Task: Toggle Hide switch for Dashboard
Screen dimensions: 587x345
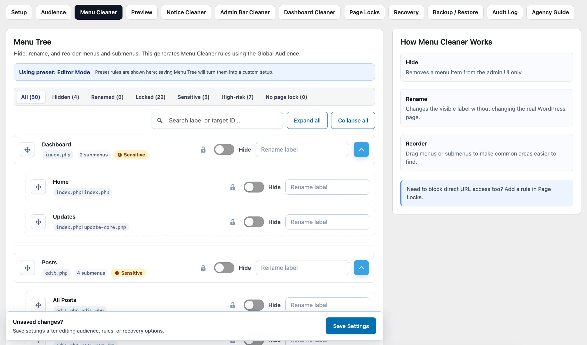Action: [x=224, y=149]
